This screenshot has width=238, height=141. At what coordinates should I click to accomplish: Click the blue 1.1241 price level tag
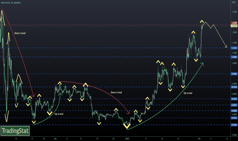(234, 48)
